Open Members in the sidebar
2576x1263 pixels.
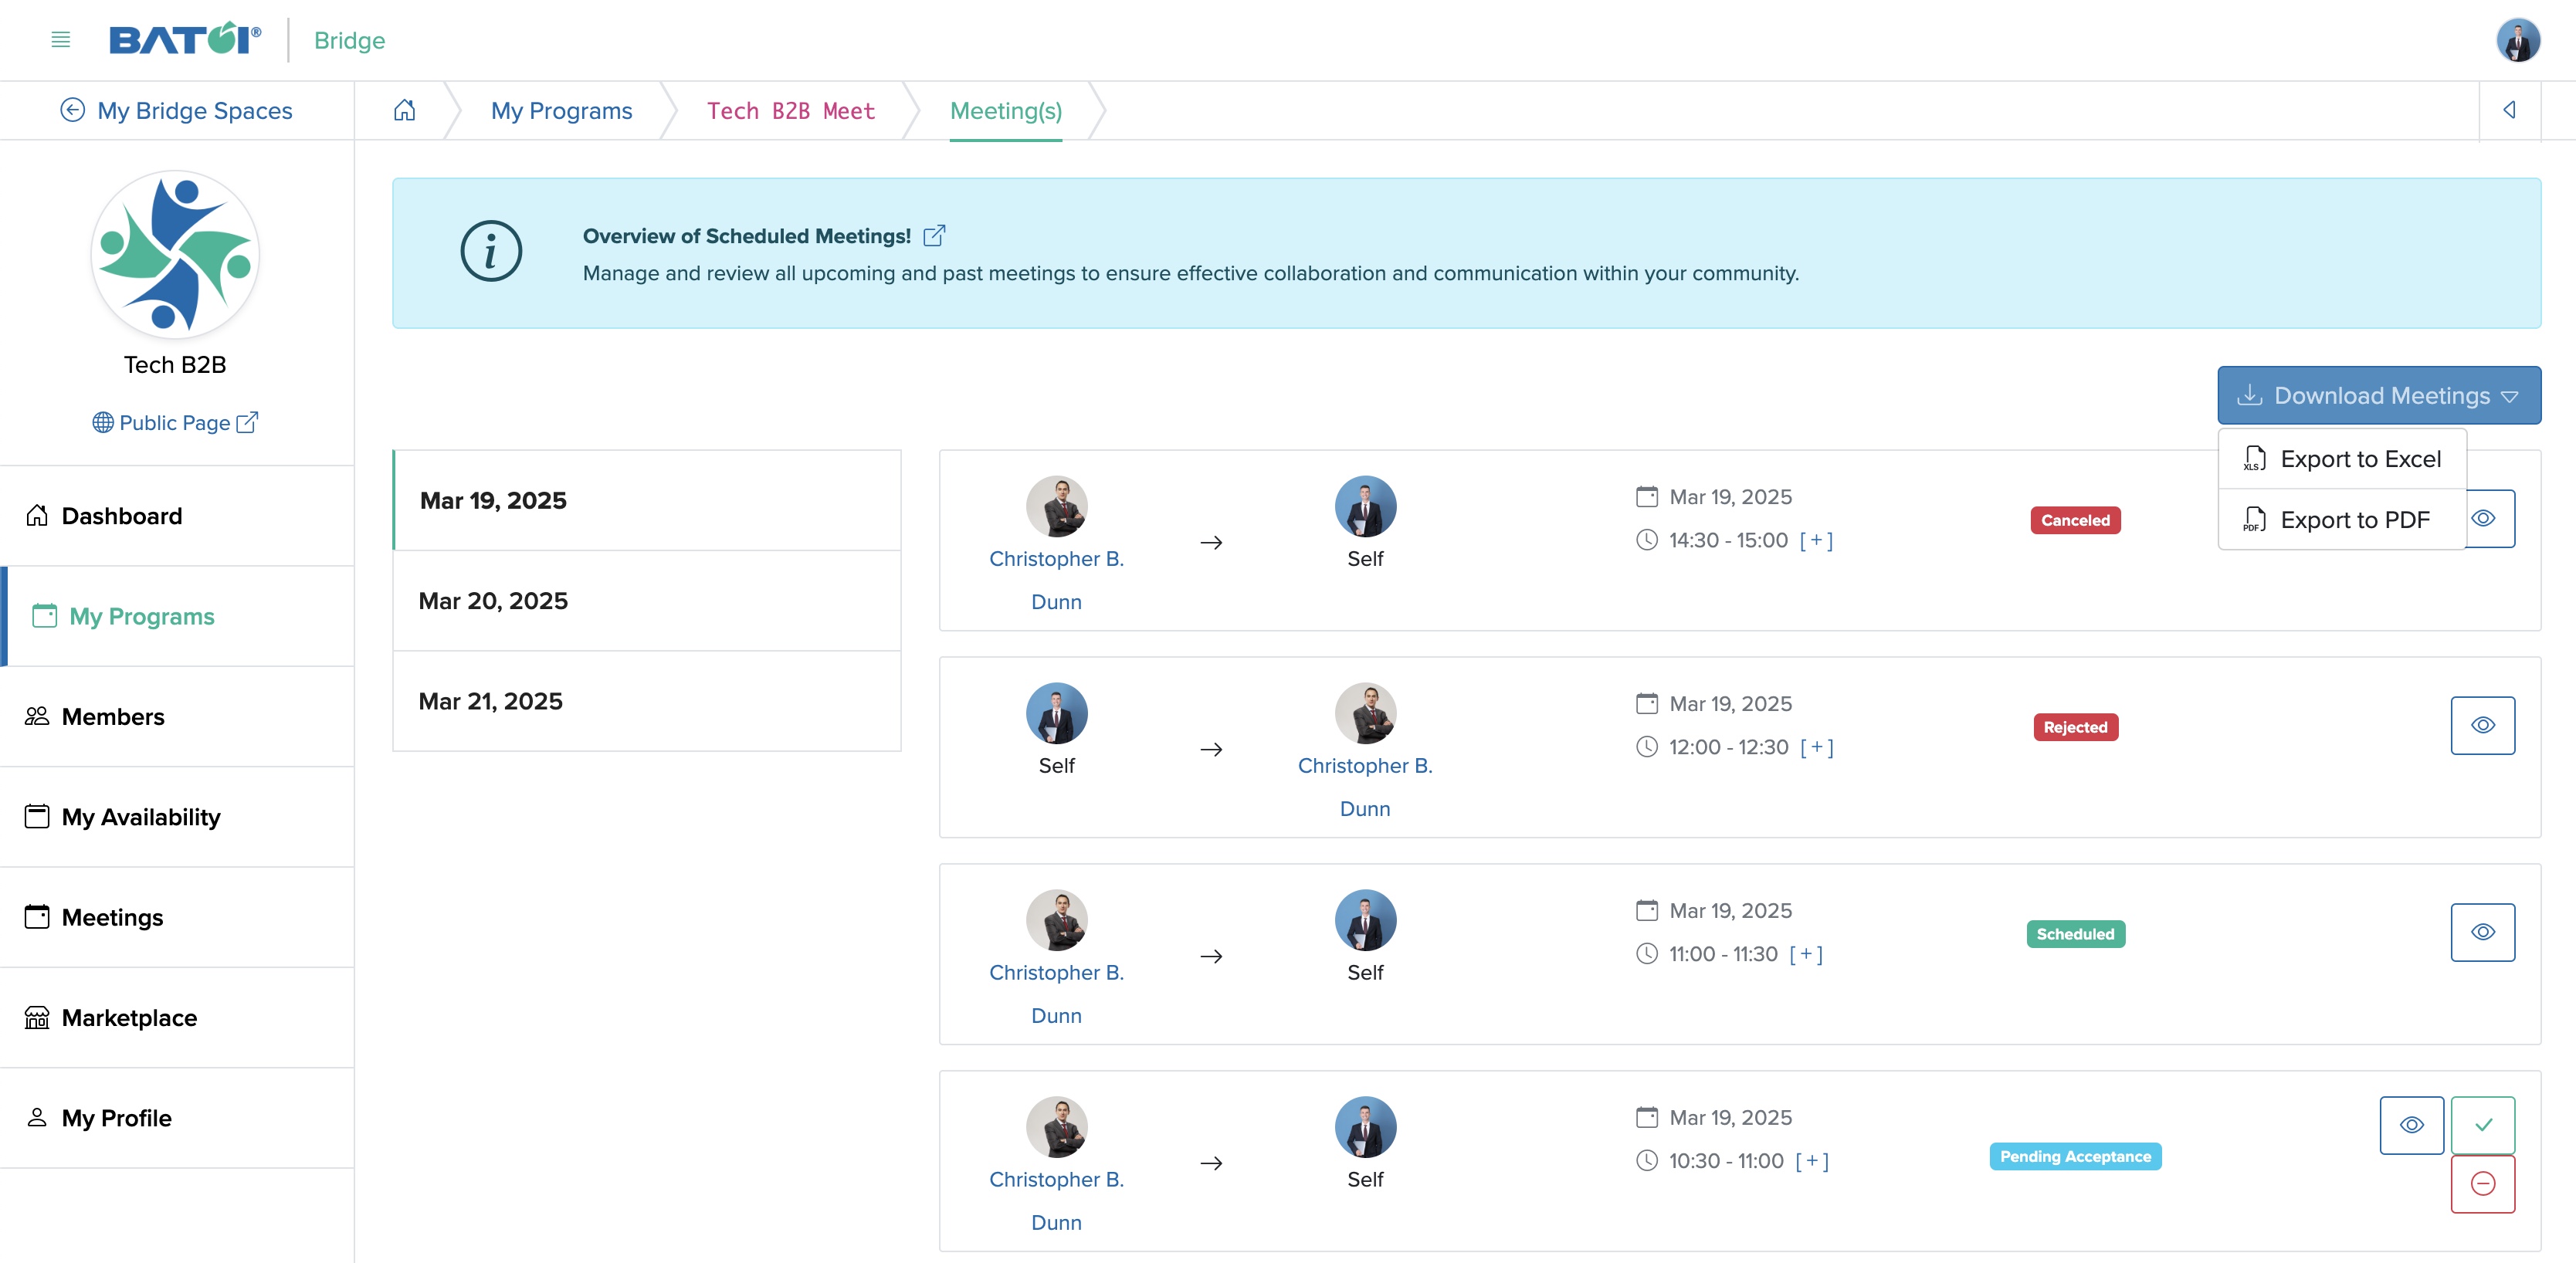(177, 717)
